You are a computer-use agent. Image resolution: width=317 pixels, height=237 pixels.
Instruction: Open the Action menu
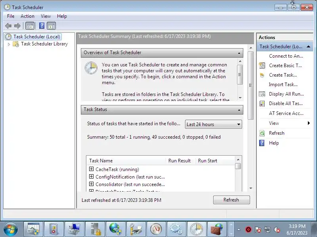pyautogui.click(x=27, y=16)
